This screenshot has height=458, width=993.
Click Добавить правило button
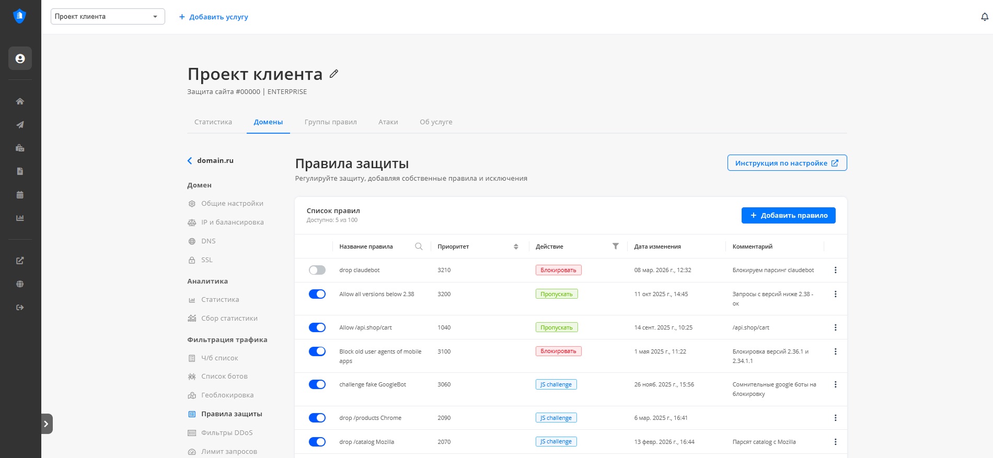click(788, 215)
